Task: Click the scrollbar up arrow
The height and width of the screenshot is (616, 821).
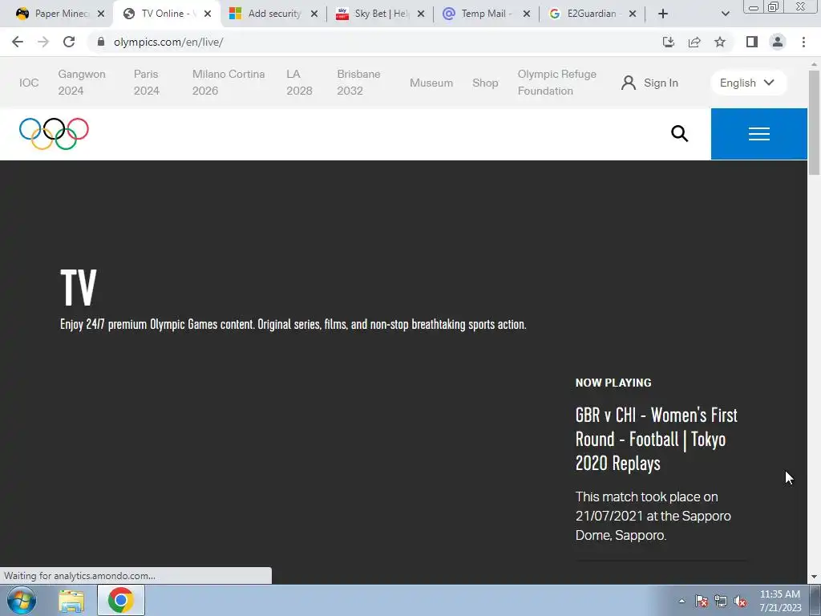Action: pos(814,64)
